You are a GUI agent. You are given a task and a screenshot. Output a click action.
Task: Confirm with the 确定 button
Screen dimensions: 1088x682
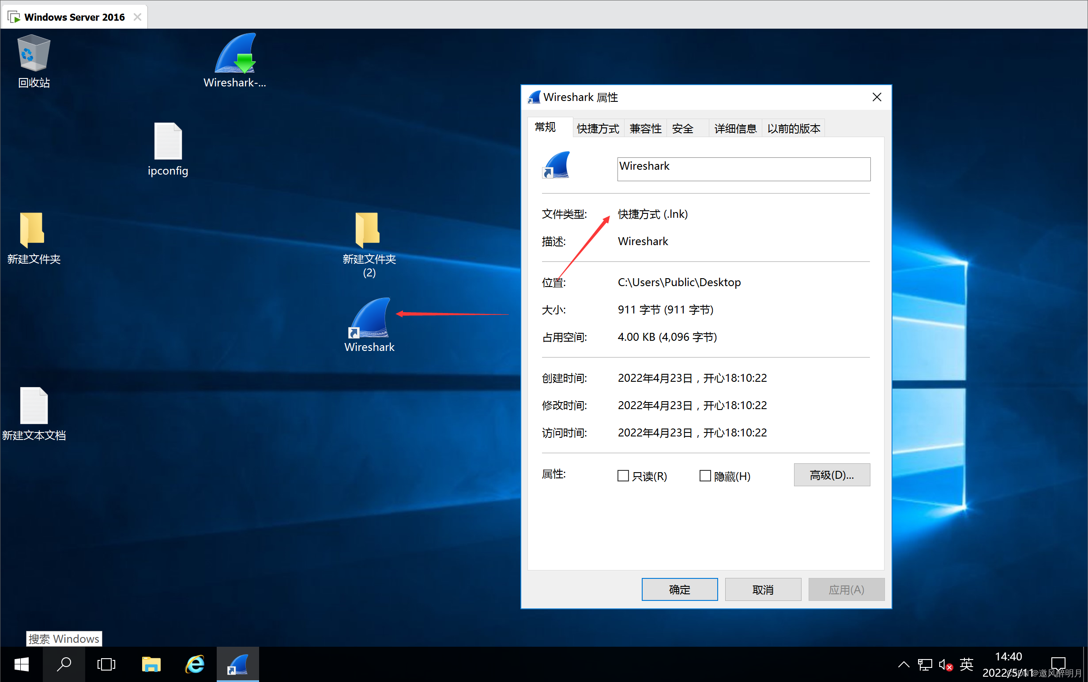click(x=679, y=589)
